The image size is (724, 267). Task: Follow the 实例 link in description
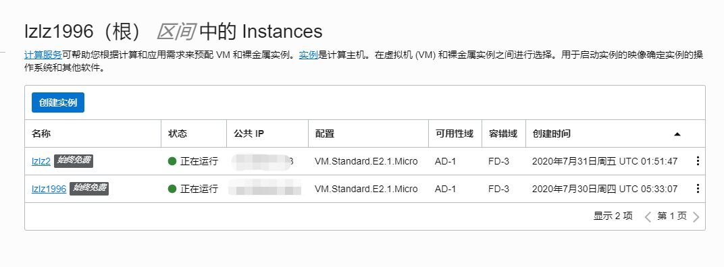point(309,55)
